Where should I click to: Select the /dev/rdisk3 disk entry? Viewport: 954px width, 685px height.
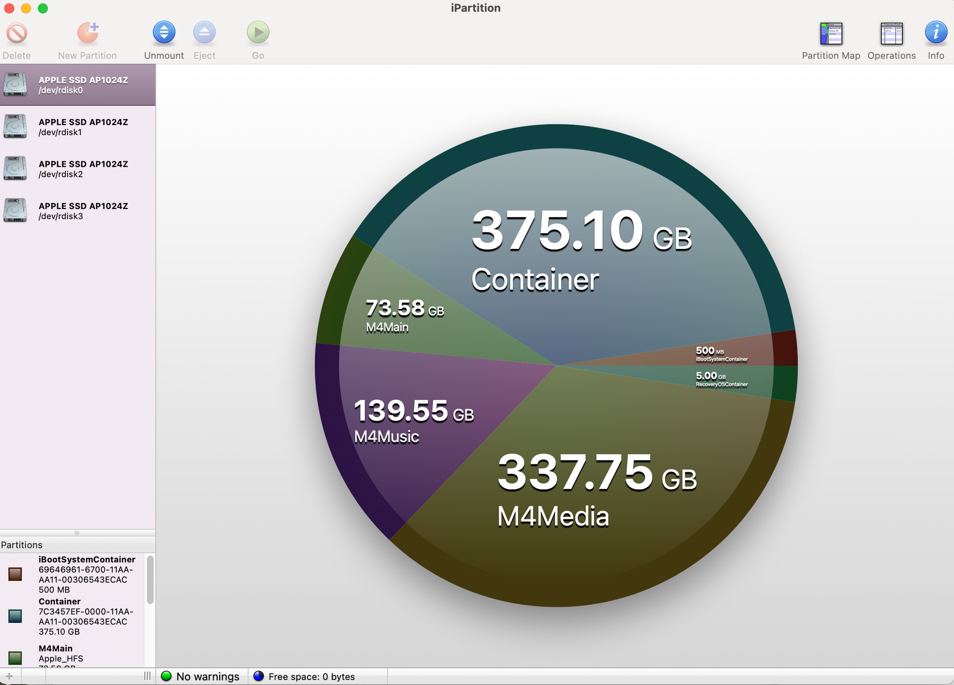(78, 211)
